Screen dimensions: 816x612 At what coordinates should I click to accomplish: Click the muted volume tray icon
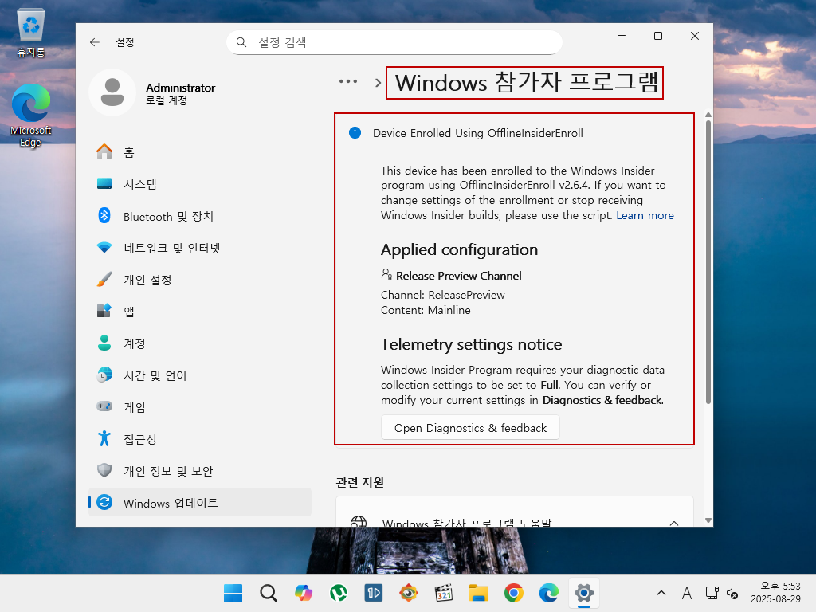[732, 593]
